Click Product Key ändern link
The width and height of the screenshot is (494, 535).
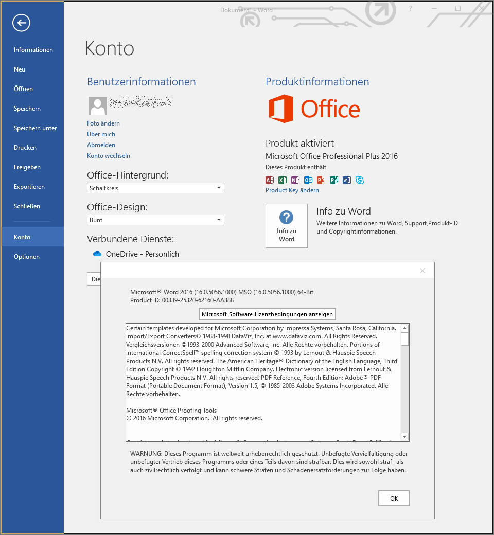[292, 190]
